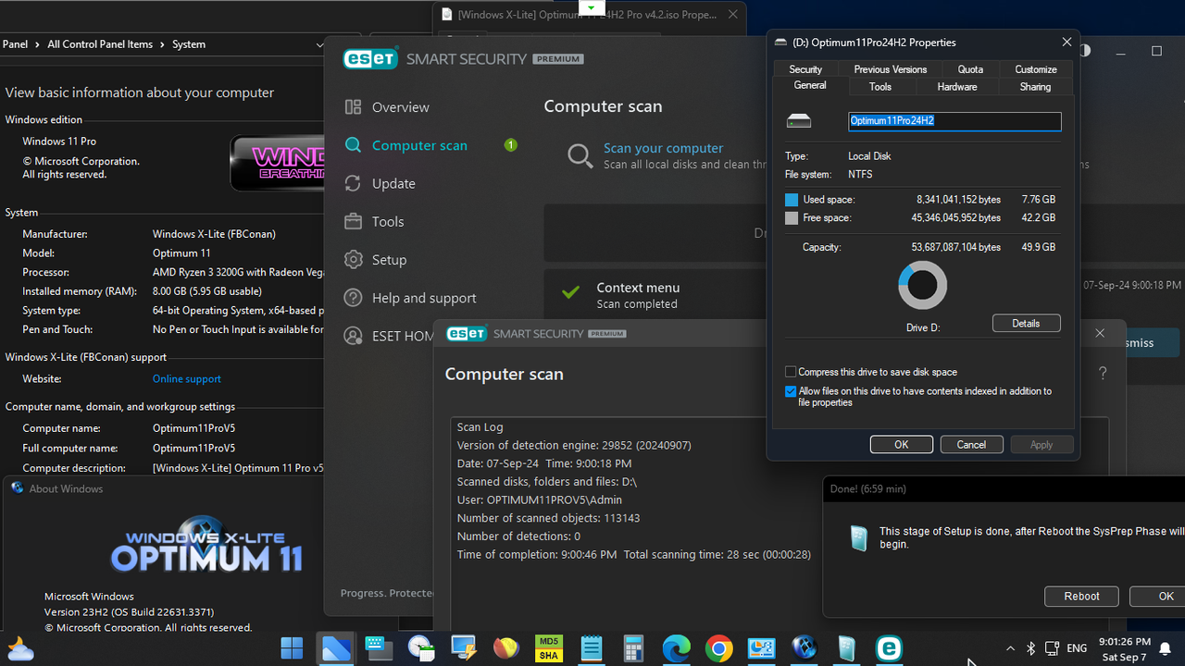Open the Online support link in System

pos(187,379)
